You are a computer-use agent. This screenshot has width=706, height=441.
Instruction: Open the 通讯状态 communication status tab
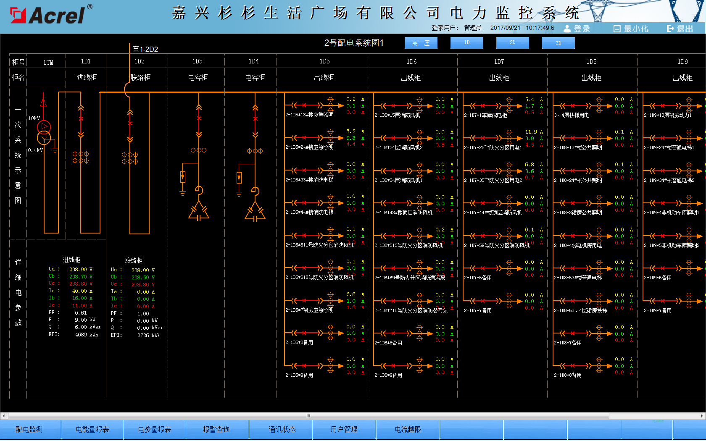(x=282, y=429)
